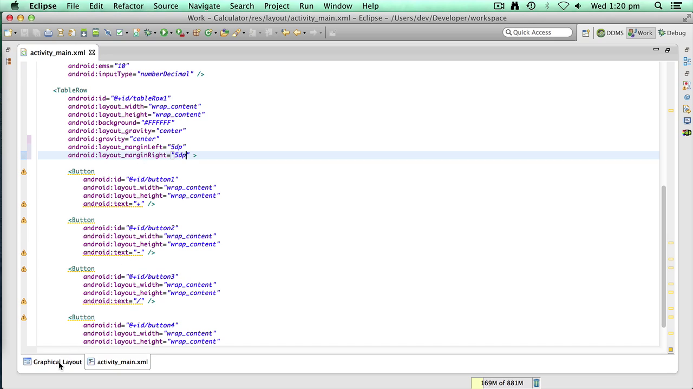Click the Print toolbar icon

click(x=48, y=32)
